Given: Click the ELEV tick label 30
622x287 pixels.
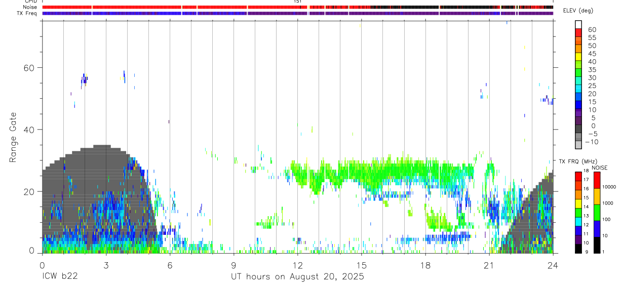Looking at the screenshot, I should (592, 78).
